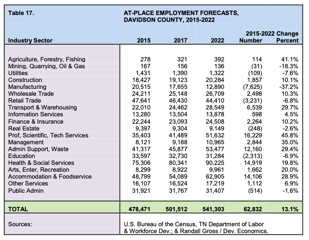Select the 2022 column header
The width and height of the screenshot is (309, 240).
point(218,40)
